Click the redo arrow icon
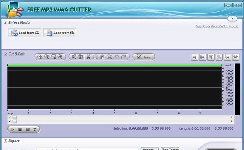Viewport: 244px width, 150px height. [x=124, y=57]
